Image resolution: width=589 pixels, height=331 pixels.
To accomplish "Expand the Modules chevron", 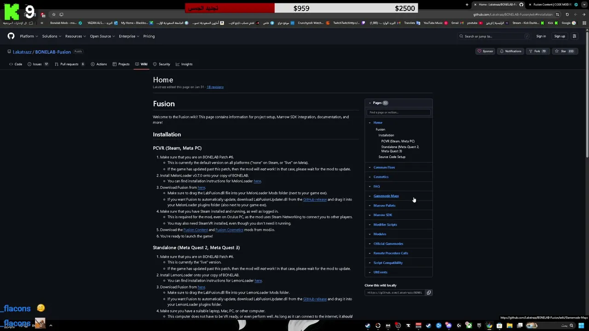I will [370, 234].
